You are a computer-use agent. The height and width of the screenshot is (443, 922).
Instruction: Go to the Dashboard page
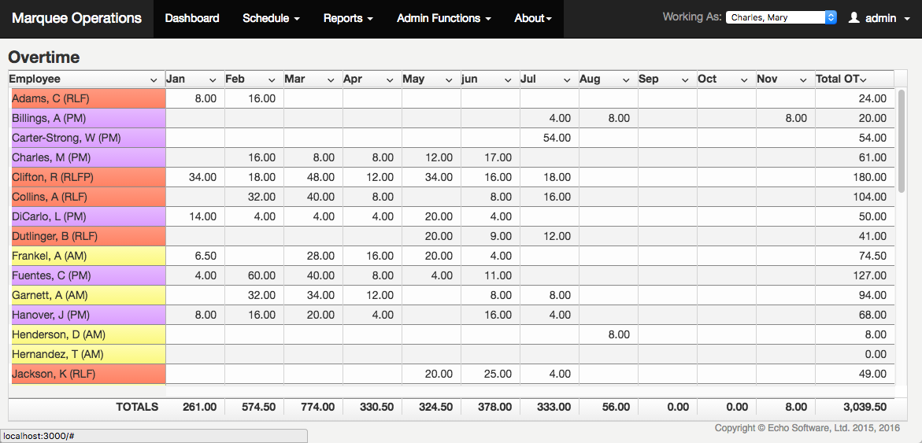pos(192,18)
